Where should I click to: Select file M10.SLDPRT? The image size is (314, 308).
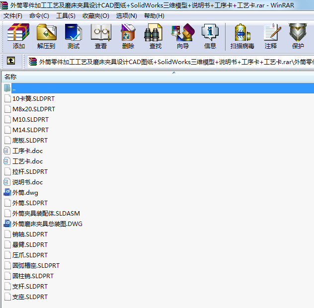pos(30,119)
